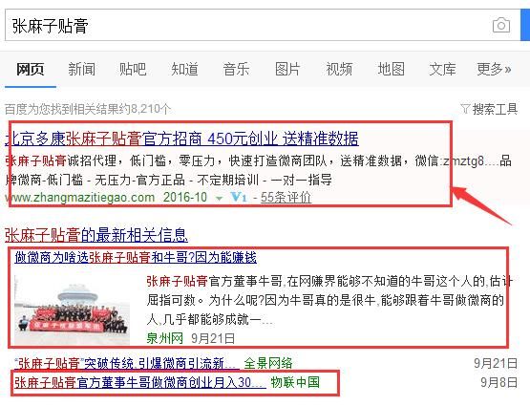The width and height of the screenshot is (530, 406).
Task: Click the 2016-10 date text
Action: click(185, 197)
